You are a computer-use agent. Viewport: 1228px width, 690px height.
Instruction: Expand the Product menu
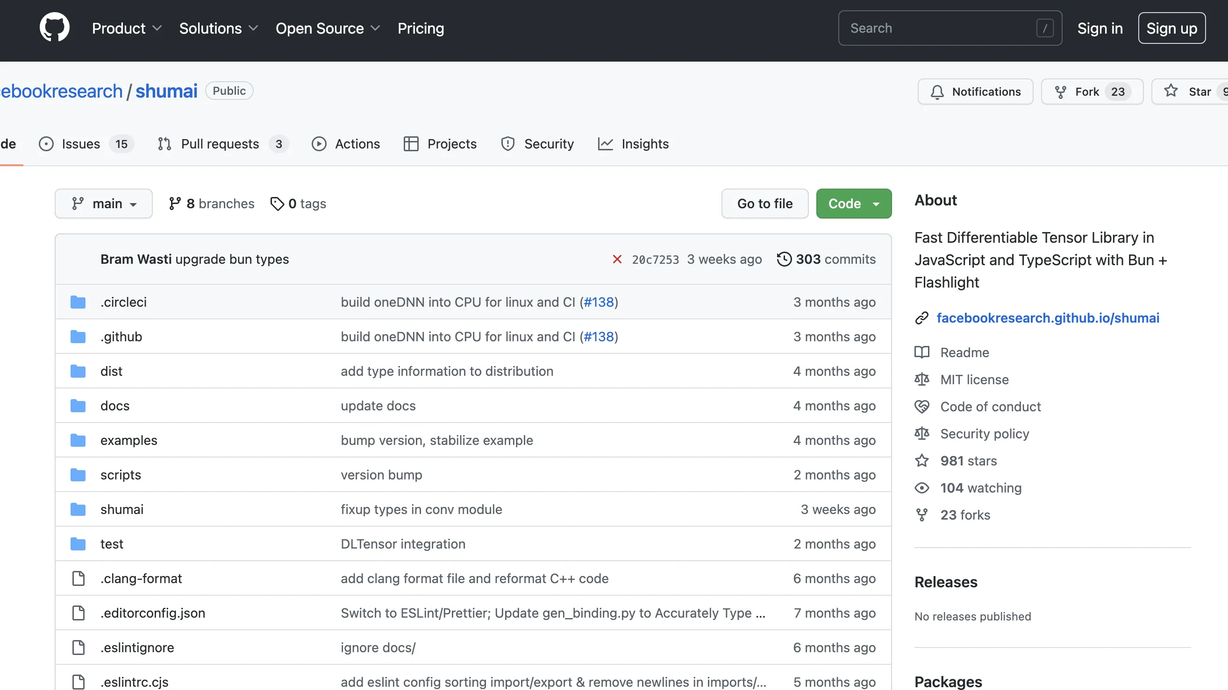pos(126,28)
